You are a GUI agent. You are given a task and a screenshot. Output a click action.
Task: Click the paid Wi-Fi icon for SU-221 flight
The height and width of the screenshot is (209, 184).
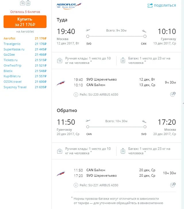pyautogui.click(x=173, y=185)
